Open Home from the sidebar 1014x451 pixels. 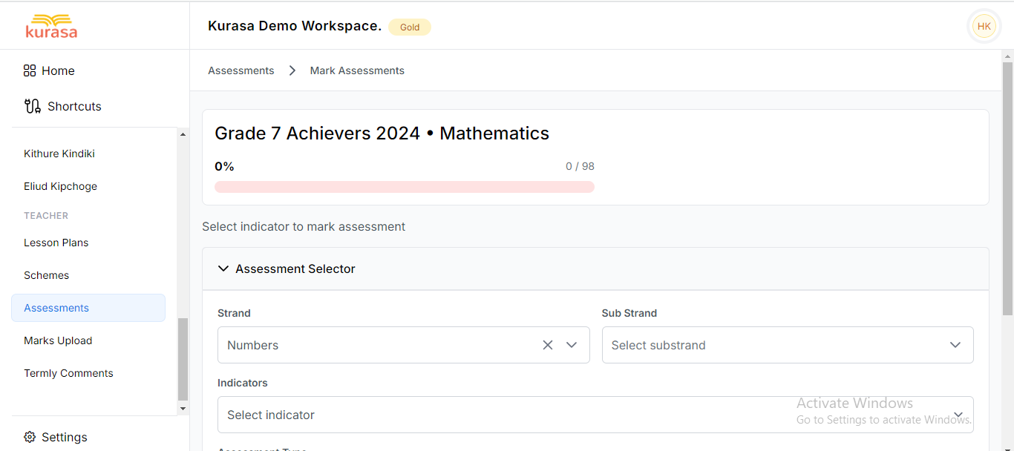click(x=49, y=70)
